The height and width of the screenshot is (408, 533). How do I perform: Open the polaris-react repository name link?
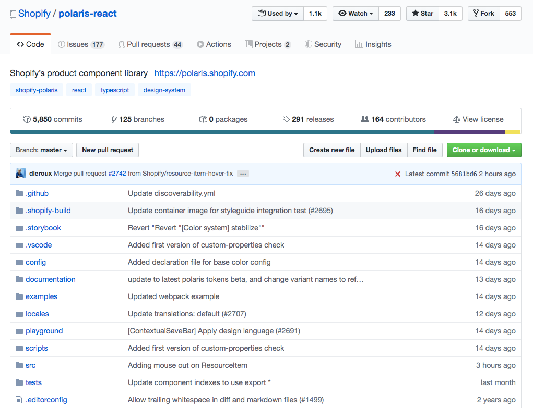point(88,14)
